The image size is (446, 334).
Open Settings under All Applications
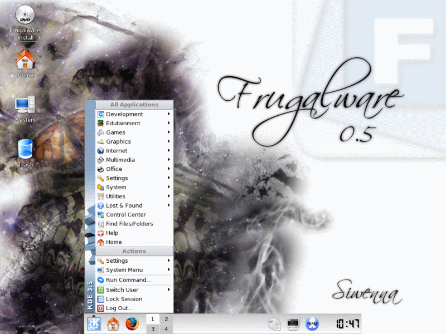[x=134, y=178]
